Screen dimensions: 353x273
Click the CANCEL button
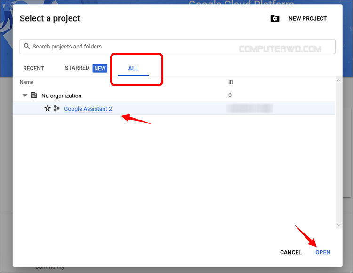click(291, 252)
